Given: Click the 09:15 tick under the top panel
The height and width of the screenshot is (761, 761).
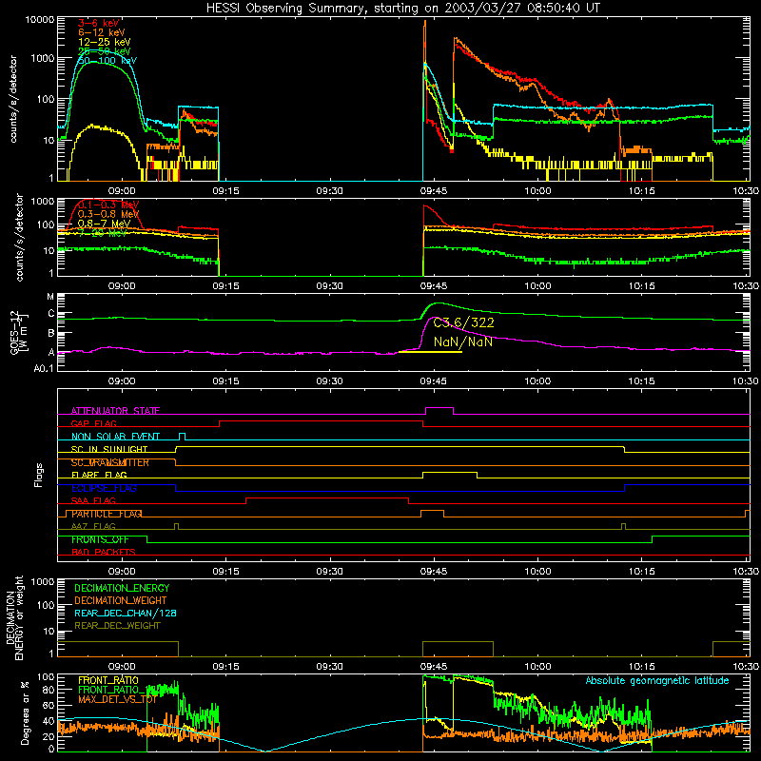Looking at the screenshot, I should tap(225, 191).
